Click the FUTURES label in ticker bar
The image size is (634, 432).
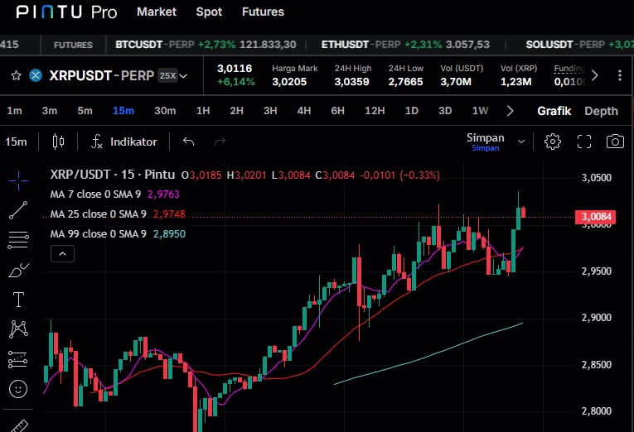[x=73, y=45]
